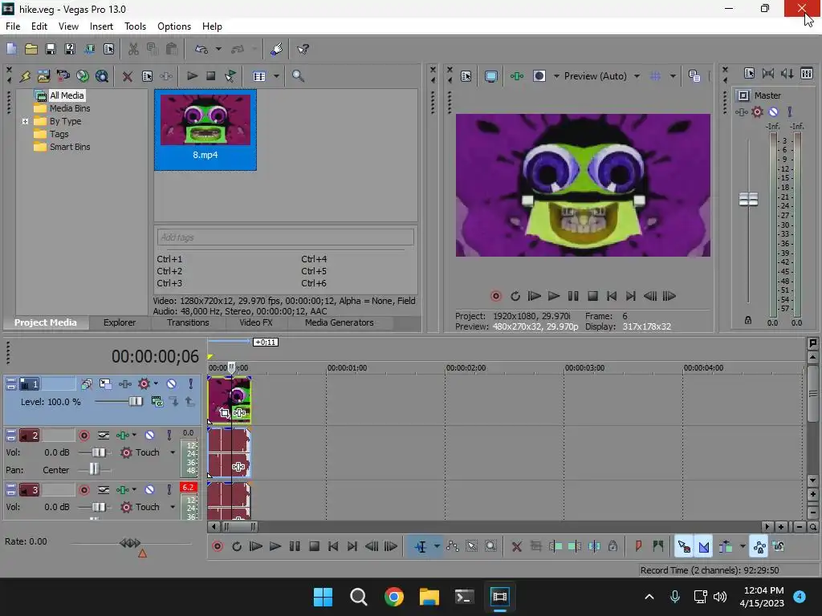
Task: Adjust track 2 Pan slider
Action: click(95, 470)
